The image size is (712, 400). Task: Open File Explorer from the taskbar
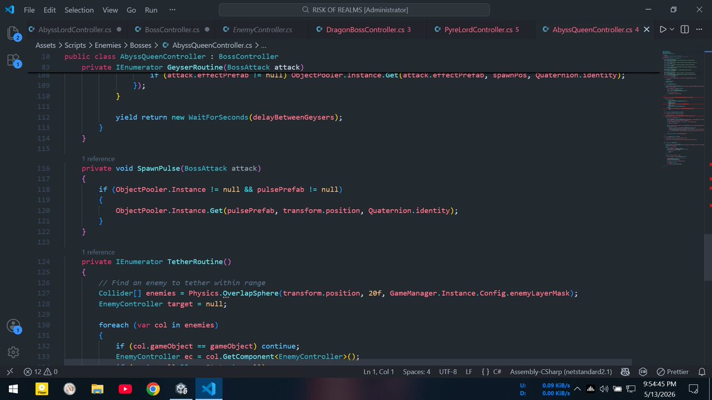97,389
